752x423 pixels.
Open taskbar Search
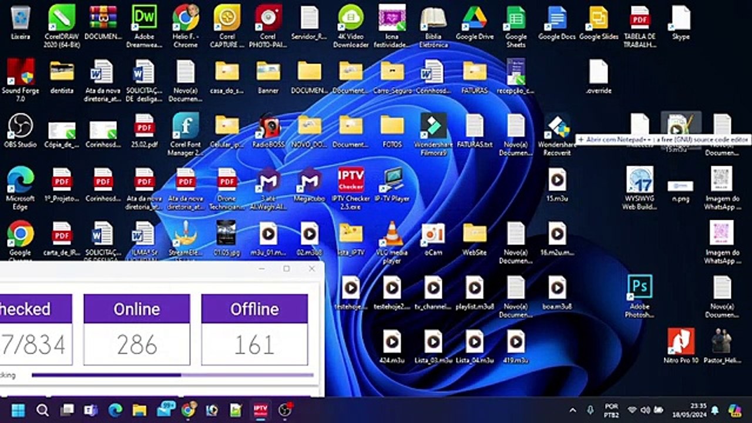(x=42, y=410)
